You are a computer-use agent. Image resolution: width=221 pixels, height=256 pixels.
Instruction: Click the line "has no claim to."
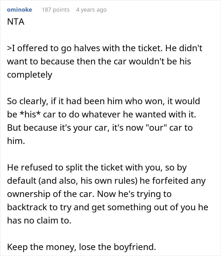[x=39, y=221]
